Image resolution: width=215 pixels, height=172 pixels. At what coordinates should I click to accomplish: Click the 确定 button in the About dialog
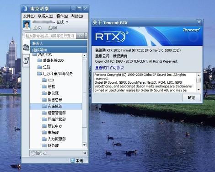pos(191,97)
